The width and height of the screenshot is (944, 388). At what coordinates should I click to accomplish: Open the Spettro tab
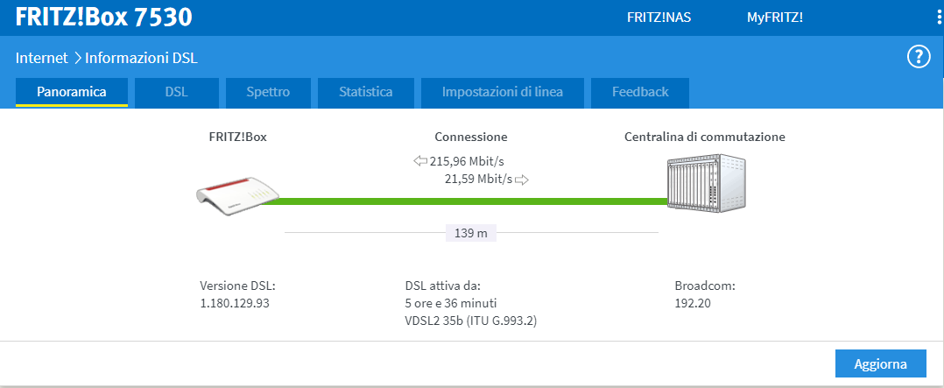pos(268,92)
